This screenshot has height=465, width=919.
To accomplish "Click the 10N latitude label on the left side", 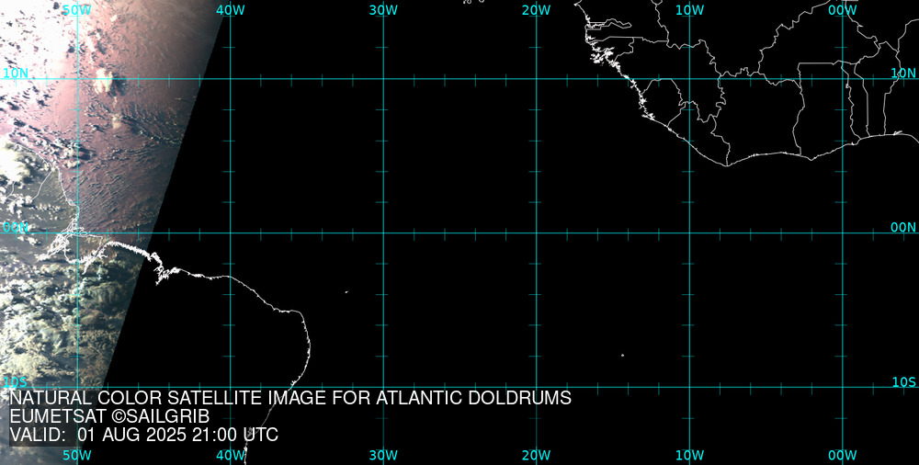I will coord(16,74).
